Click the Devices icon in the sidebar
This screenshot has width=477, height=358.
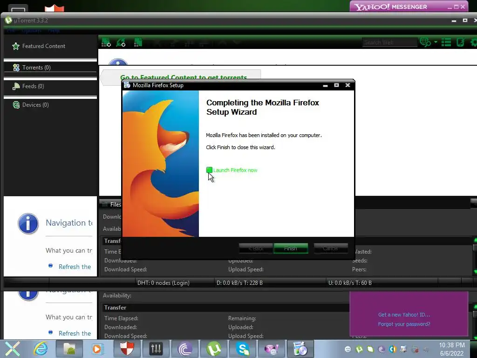click(16, 105)
